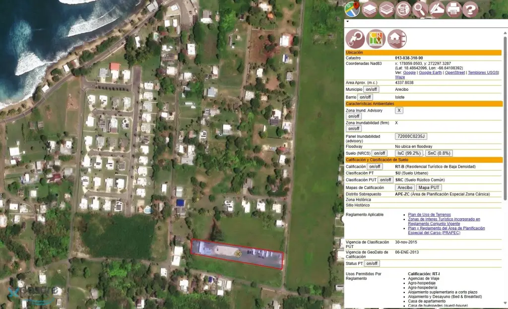
Task: Print the map with the printer icon
Action: 453,9
